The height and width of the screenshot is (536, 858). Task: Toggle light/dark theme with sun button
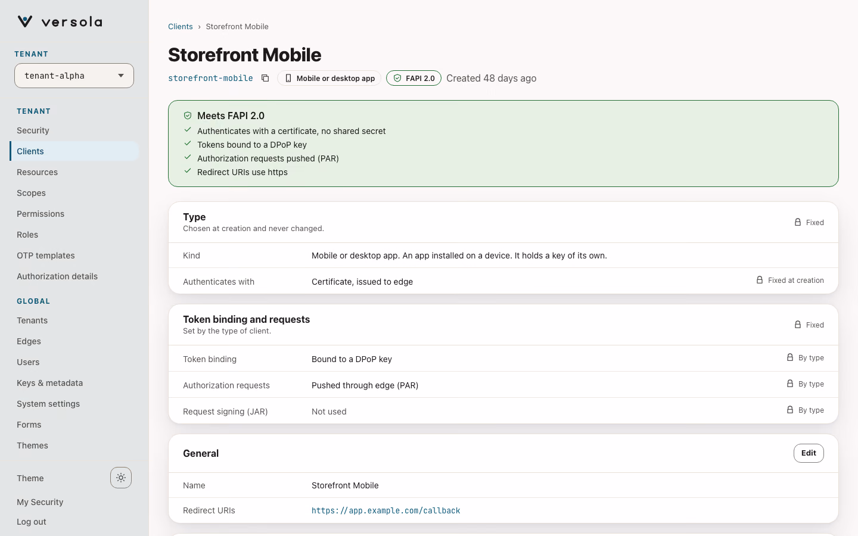pos(121,478)
